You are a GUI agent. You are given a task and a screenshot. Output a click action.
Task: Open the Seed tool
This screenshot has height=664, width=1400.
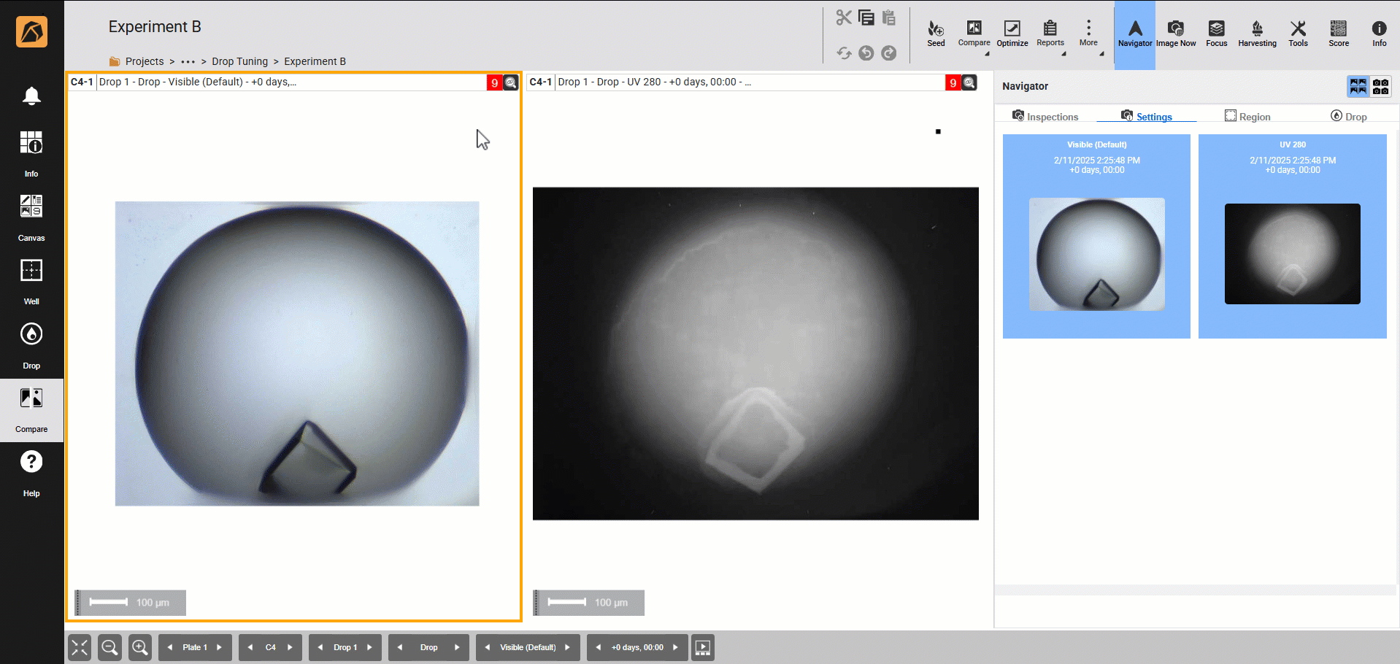pyautogui.click(x=936, y=34)
